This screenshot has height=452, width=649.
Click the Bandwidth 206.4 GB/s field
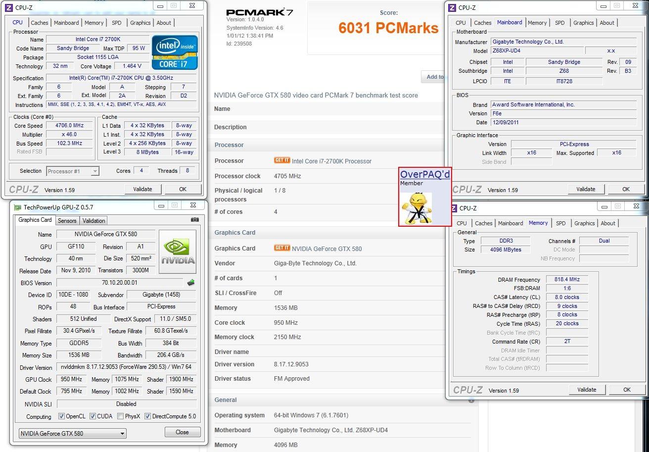[171, 355]
